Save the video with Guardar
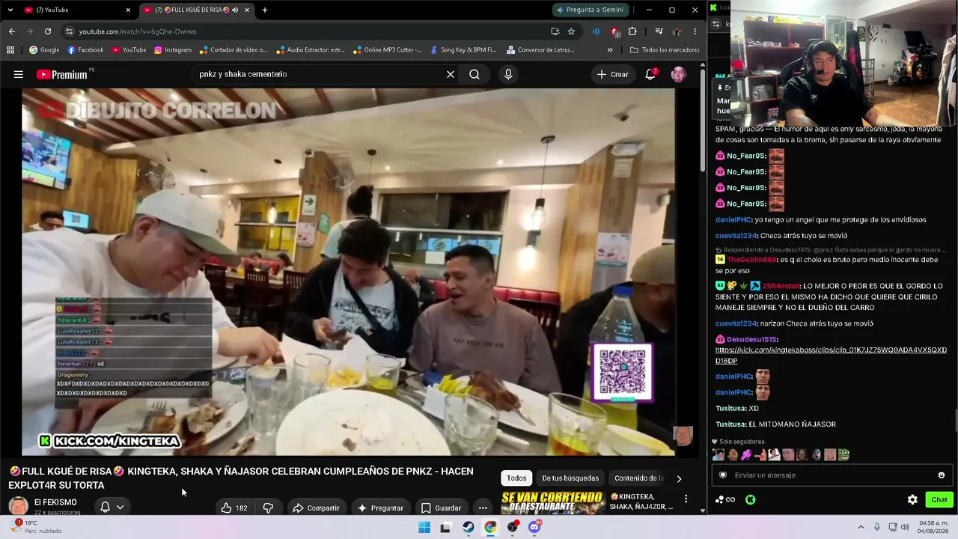The height and width of the screenshot is (539, 958). (440, 508)
